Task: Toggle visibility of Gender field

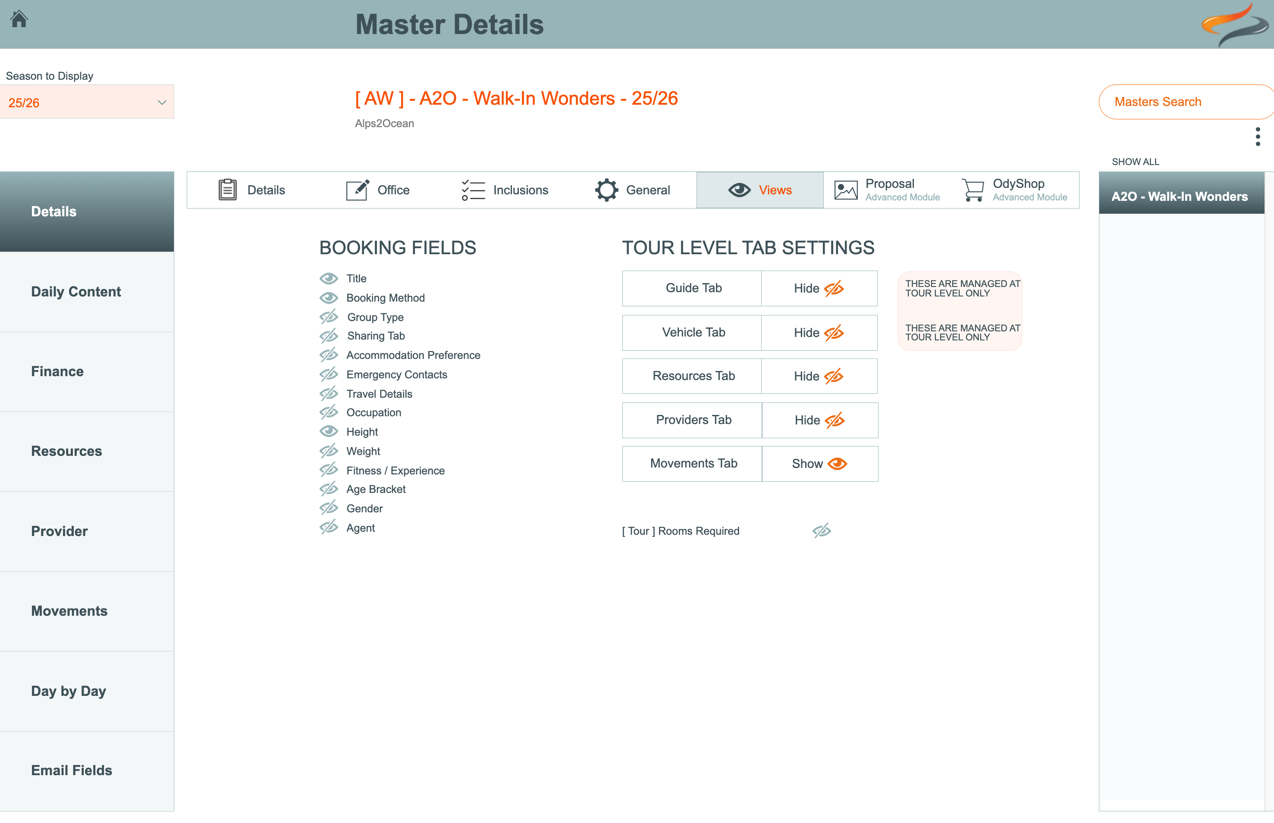Action: [x=329, y=508]
